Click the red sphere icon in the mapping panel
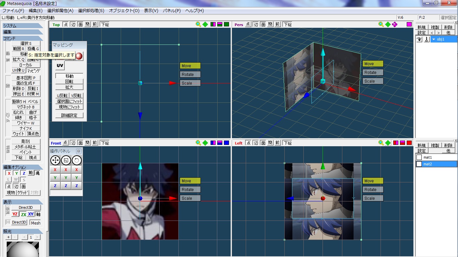This screenshot has width=458, height=257. pos(79,56)
